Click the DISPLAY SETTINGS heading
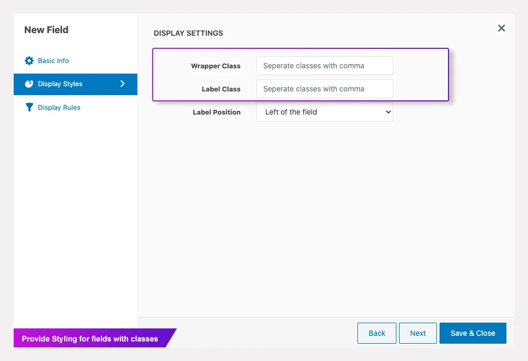The image size is (528, 361). (188, 33)
